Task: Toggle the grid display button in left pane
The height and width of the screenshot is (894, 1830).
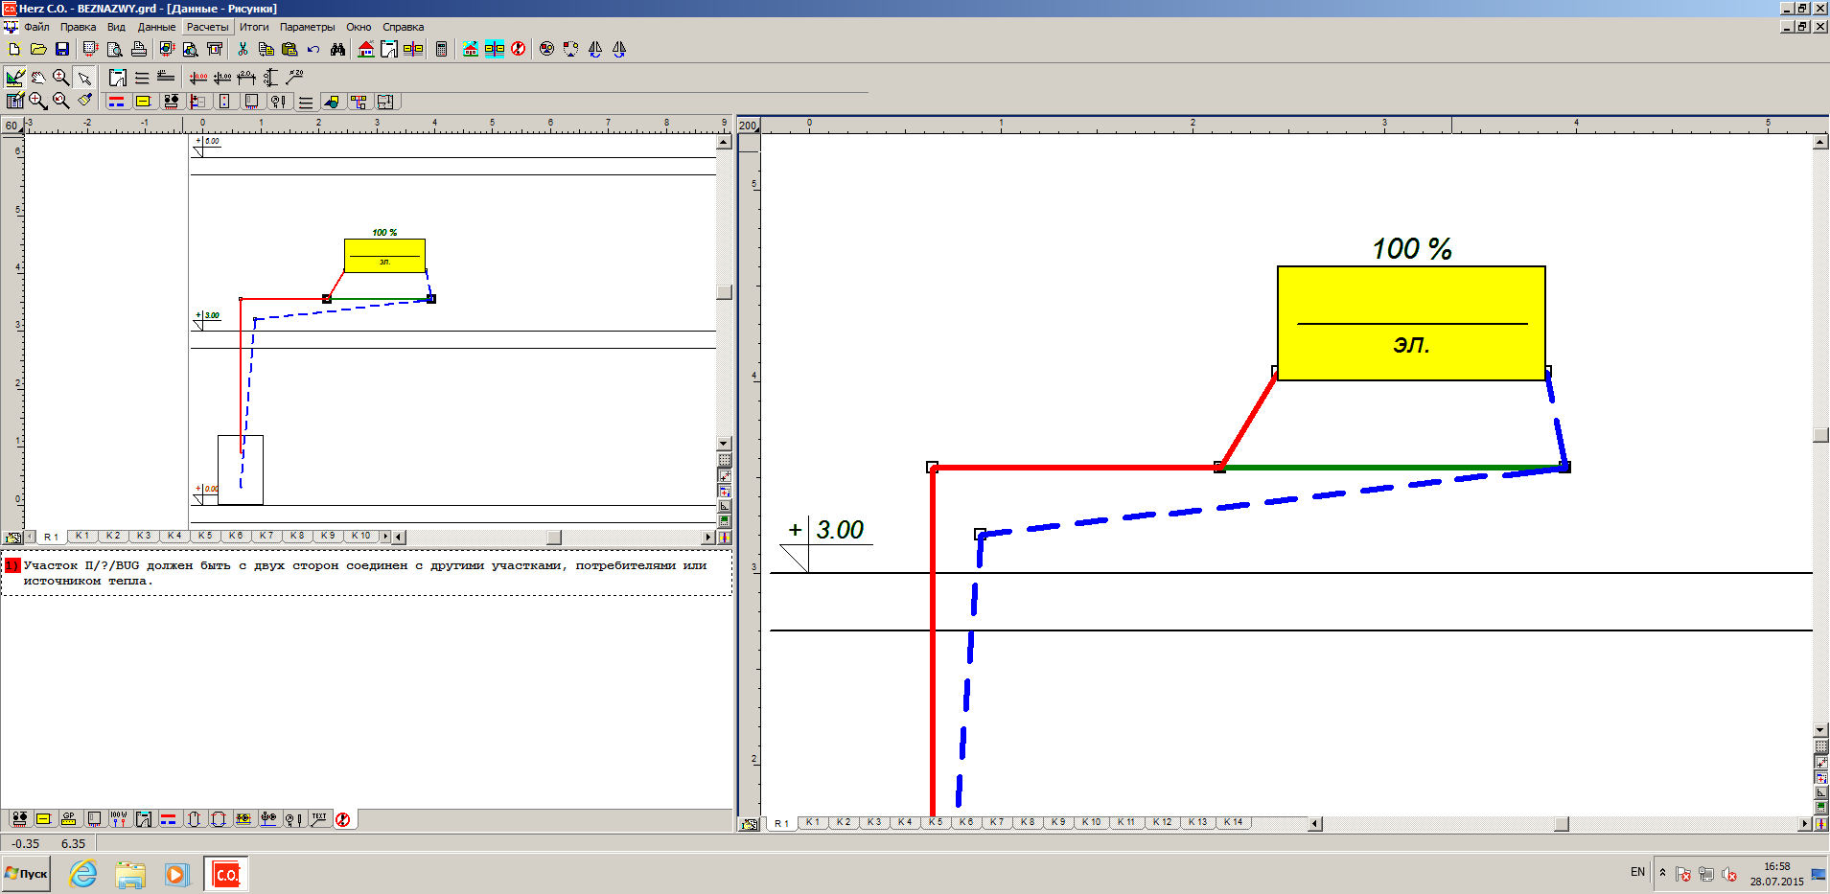Action: pos(725,461)
